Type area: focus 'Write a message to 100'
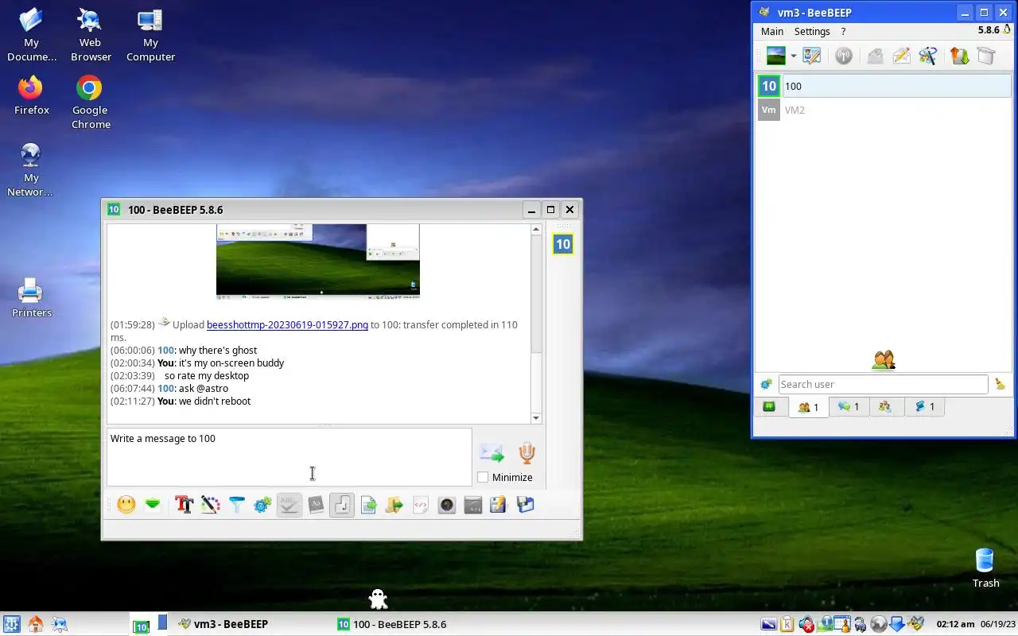Viewport: 1018px width, 636px height. pos(289,457)
